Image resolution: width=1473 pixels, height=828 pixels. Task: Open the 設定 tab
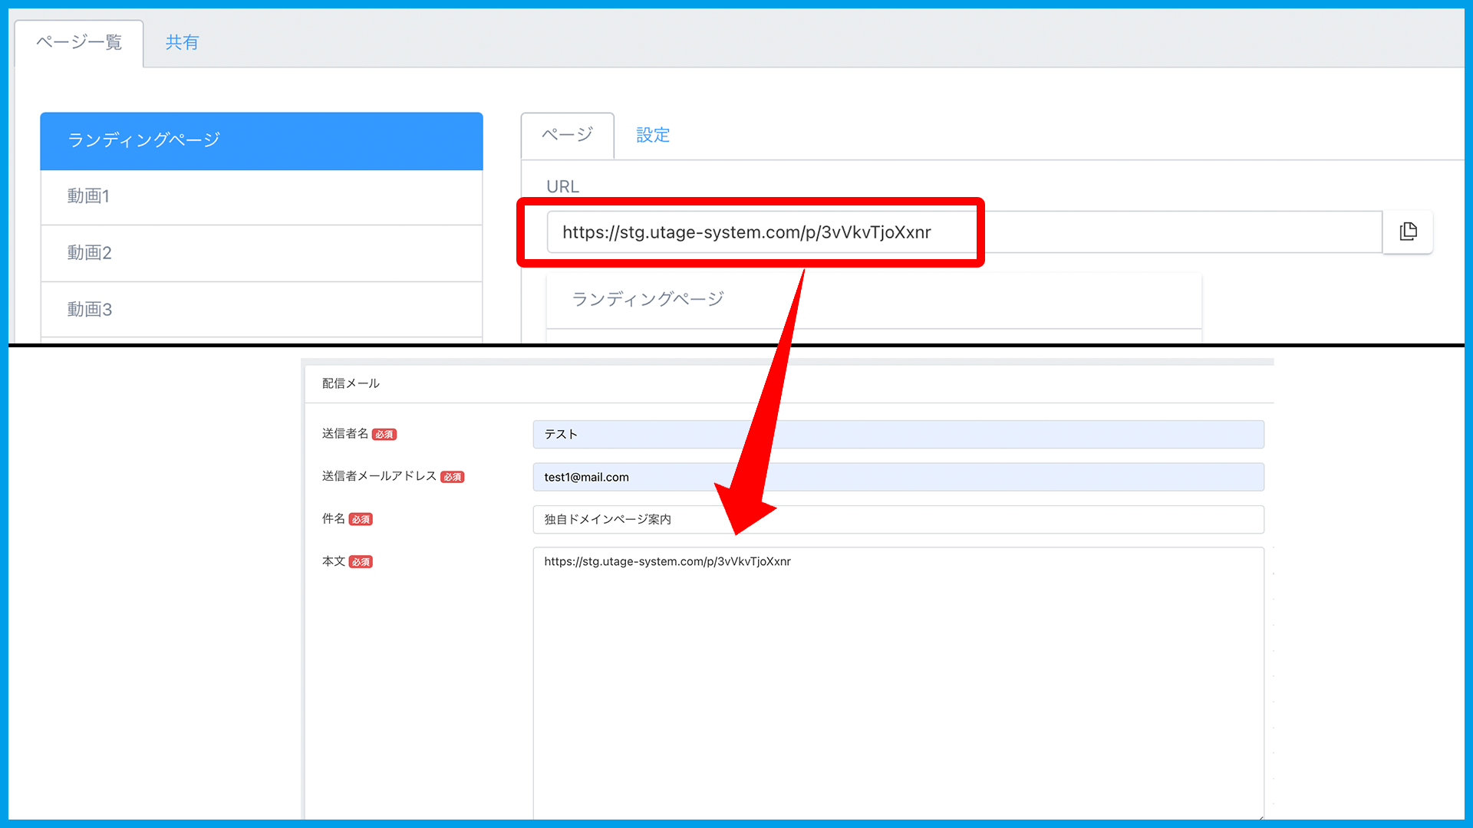tap(653, 136)
